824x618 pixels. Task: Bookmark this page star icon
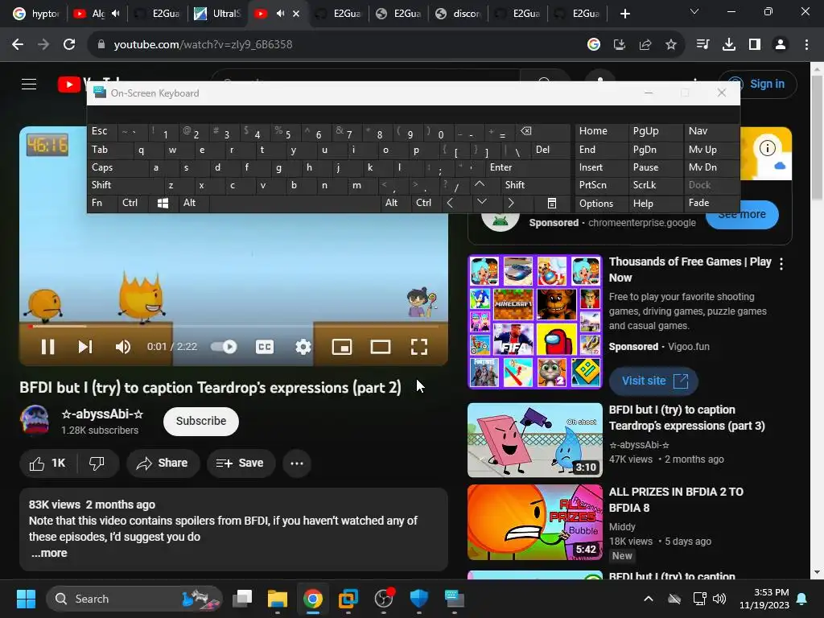671,45
